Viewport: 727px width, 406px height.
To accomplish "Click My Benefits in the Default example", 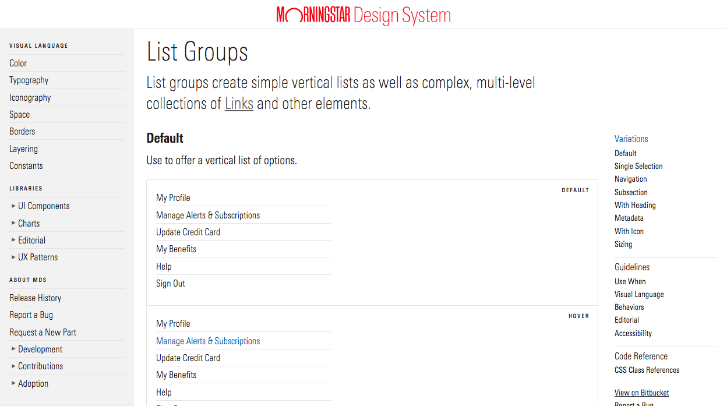I will click(176, 249).
